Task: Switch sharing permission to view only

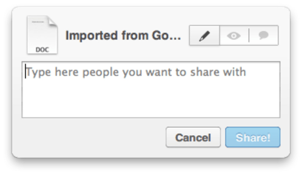Action: pyautogui.click(x=234, y=36)
